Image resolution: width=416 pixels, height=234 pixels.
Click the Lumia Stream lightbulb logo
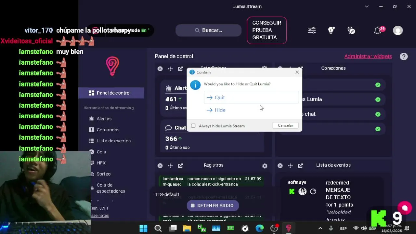[x=112, y=66]
